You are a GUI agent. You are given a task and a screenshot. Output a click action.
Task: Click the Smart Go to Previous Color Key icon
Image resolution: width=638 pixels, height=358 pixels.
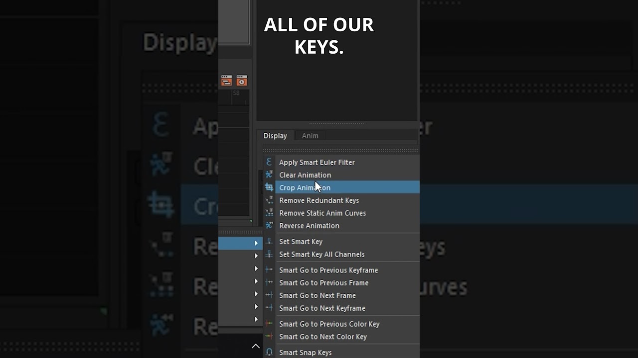click(269, 324)
